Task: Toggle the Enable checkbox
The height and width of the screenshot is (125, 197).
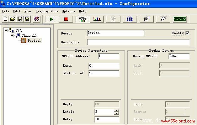Action: (x=187, y=33)
